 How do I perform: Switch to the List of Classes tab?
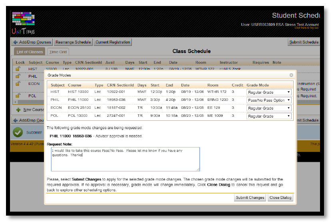pos(30,52)
